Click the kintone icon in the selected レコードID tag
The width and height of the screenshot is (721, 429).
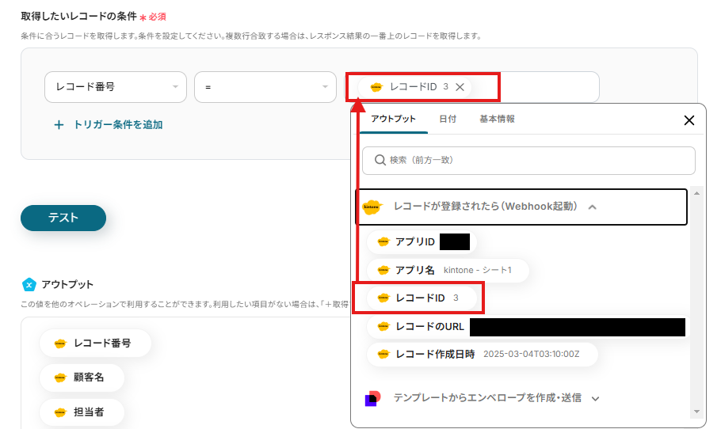376,87
